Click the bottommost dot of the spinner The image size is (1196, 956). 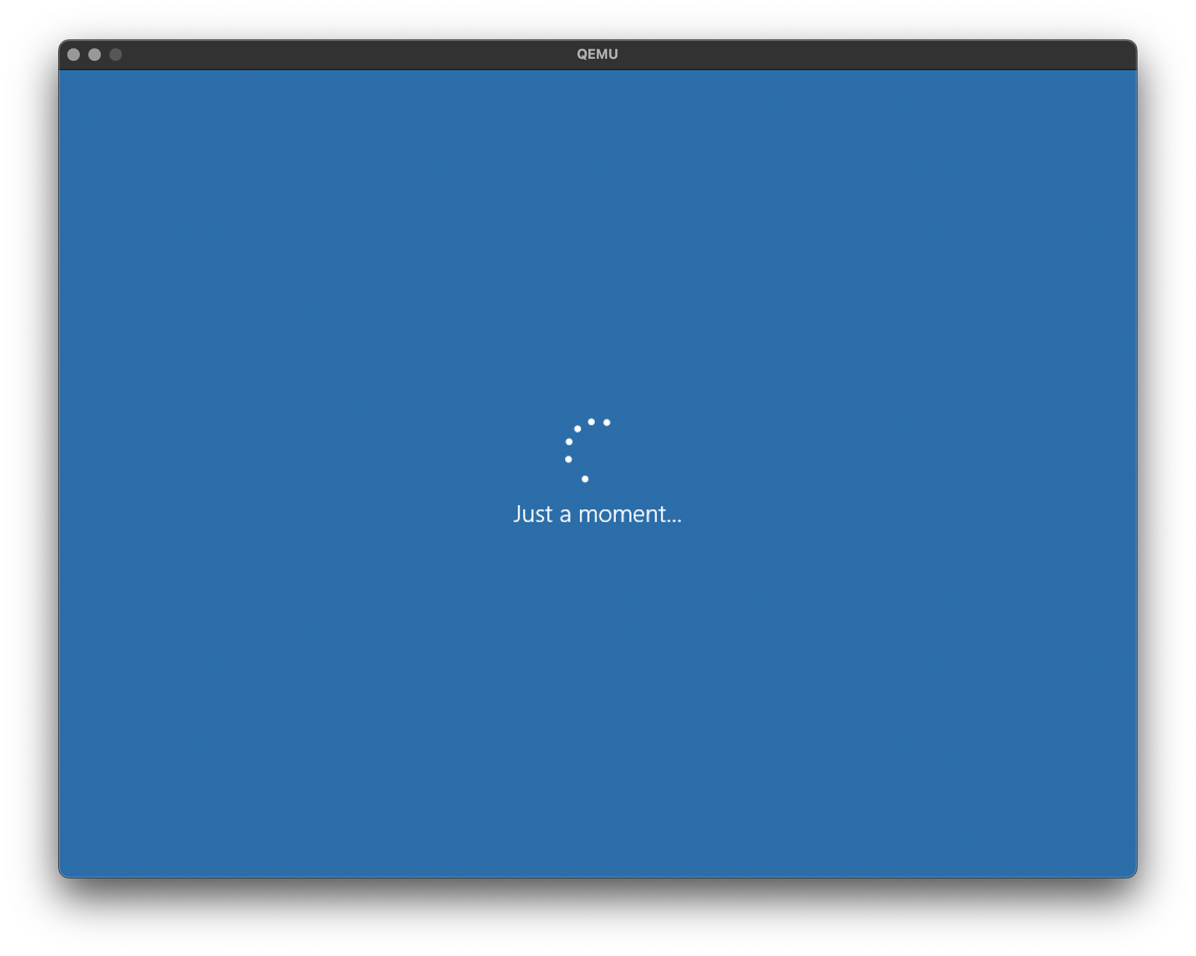[585, 479]
